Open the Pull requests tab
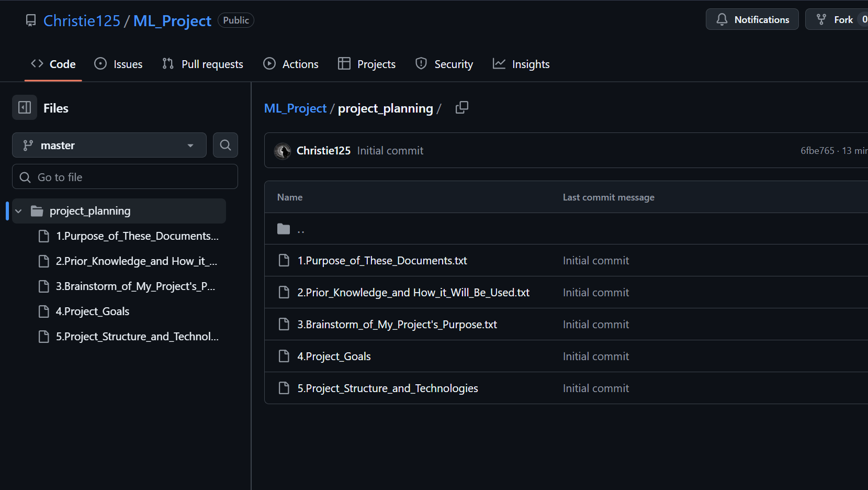The height and width of the screenshot is (490, 868). [202, 64]
